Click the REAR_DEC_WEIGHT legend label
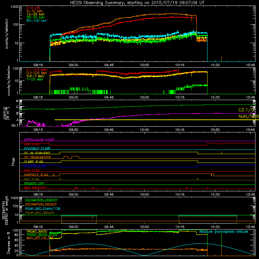Image resolution: width=259 pixels, height=259 pixels. tap(40, 213)
